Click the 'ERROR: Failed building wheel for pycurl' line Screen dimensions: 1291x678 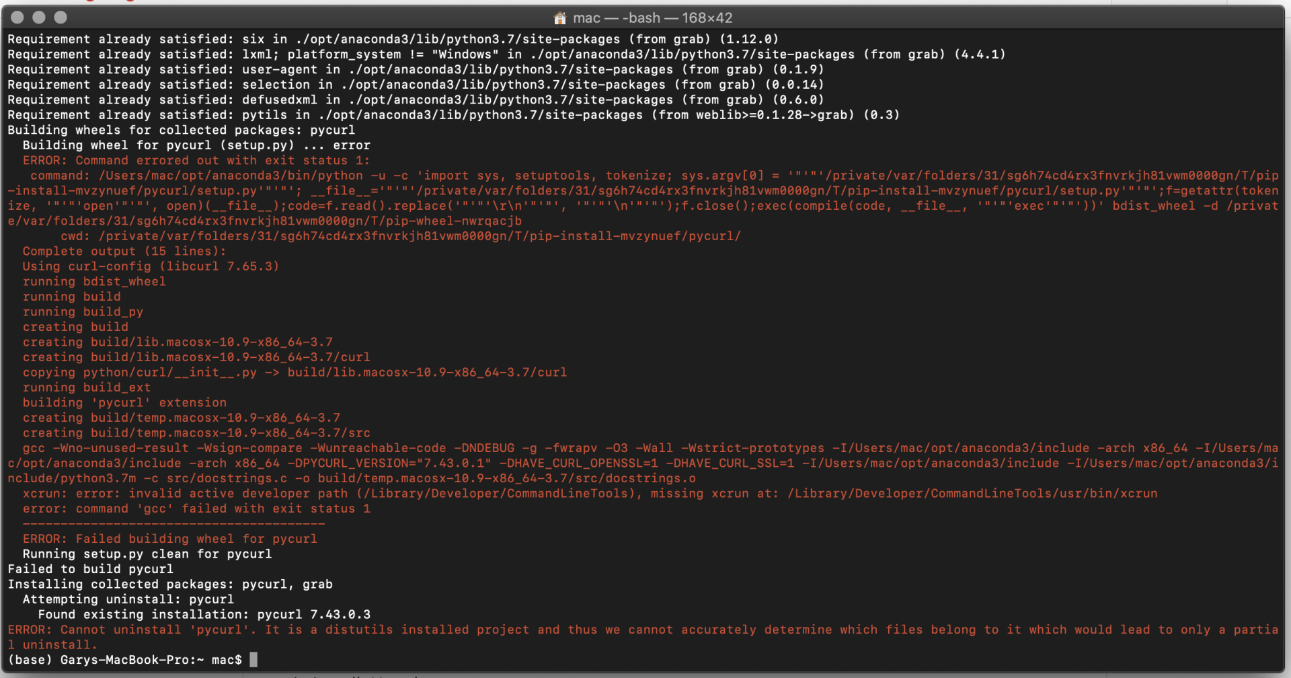click(x=170, y=539)
